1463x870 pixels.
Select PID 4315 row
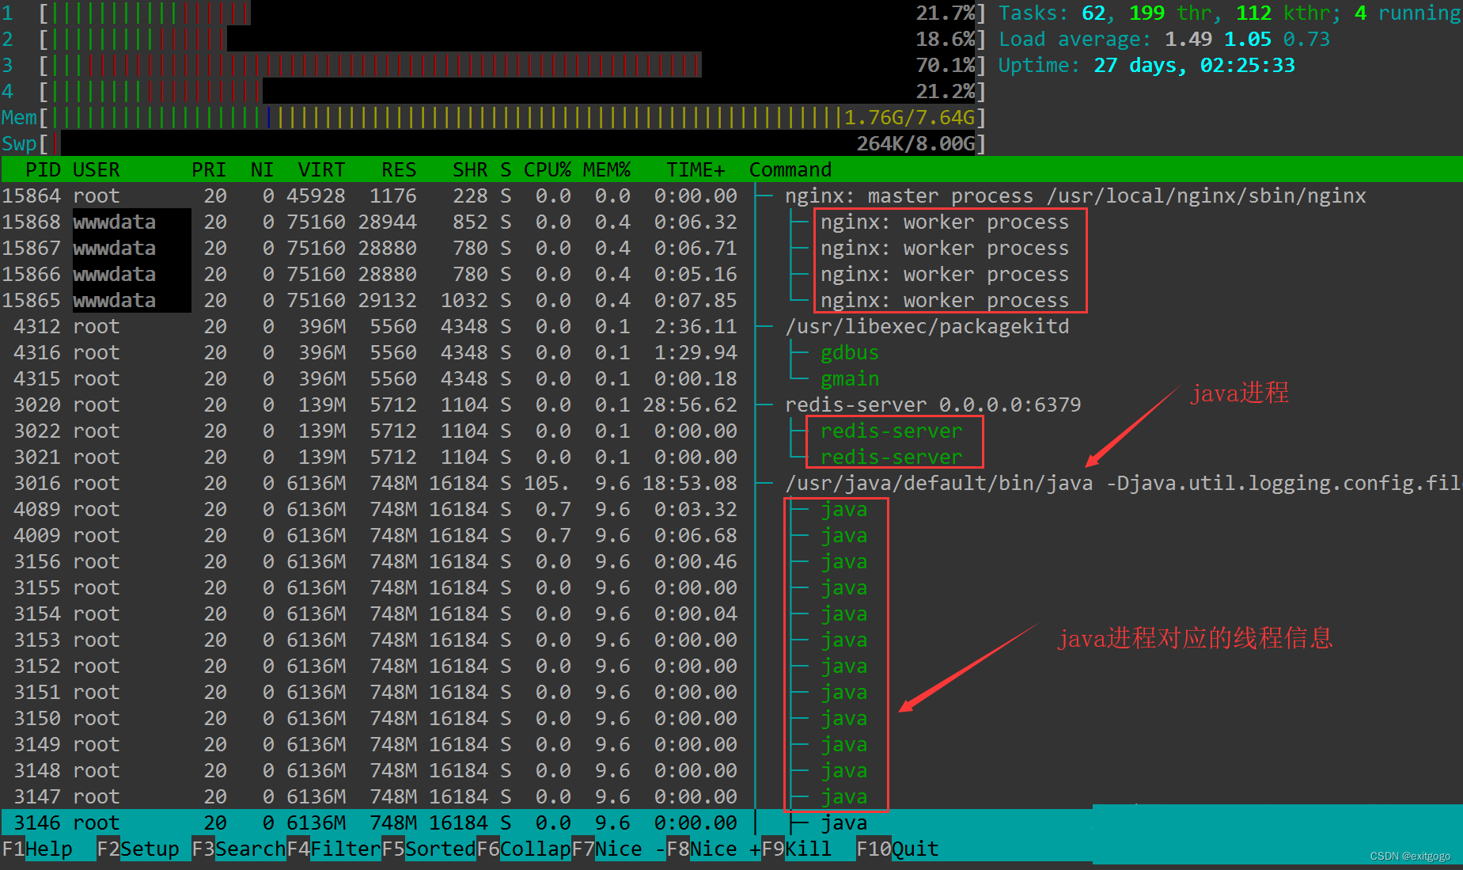731,378
